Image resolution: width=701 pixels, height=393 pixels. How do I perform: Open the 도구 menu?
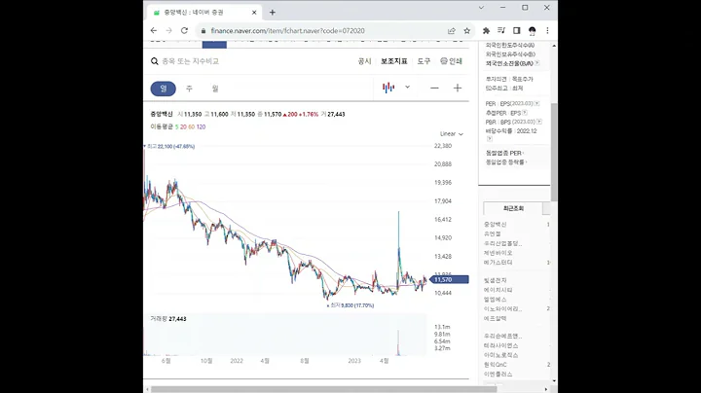coord(424,61)
